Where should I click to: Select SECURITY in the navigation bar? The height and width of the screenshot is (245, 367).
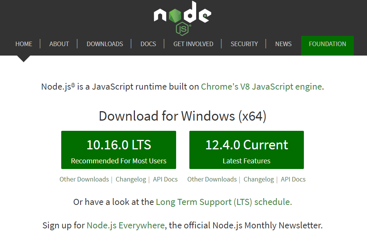[x=244, y=44]
